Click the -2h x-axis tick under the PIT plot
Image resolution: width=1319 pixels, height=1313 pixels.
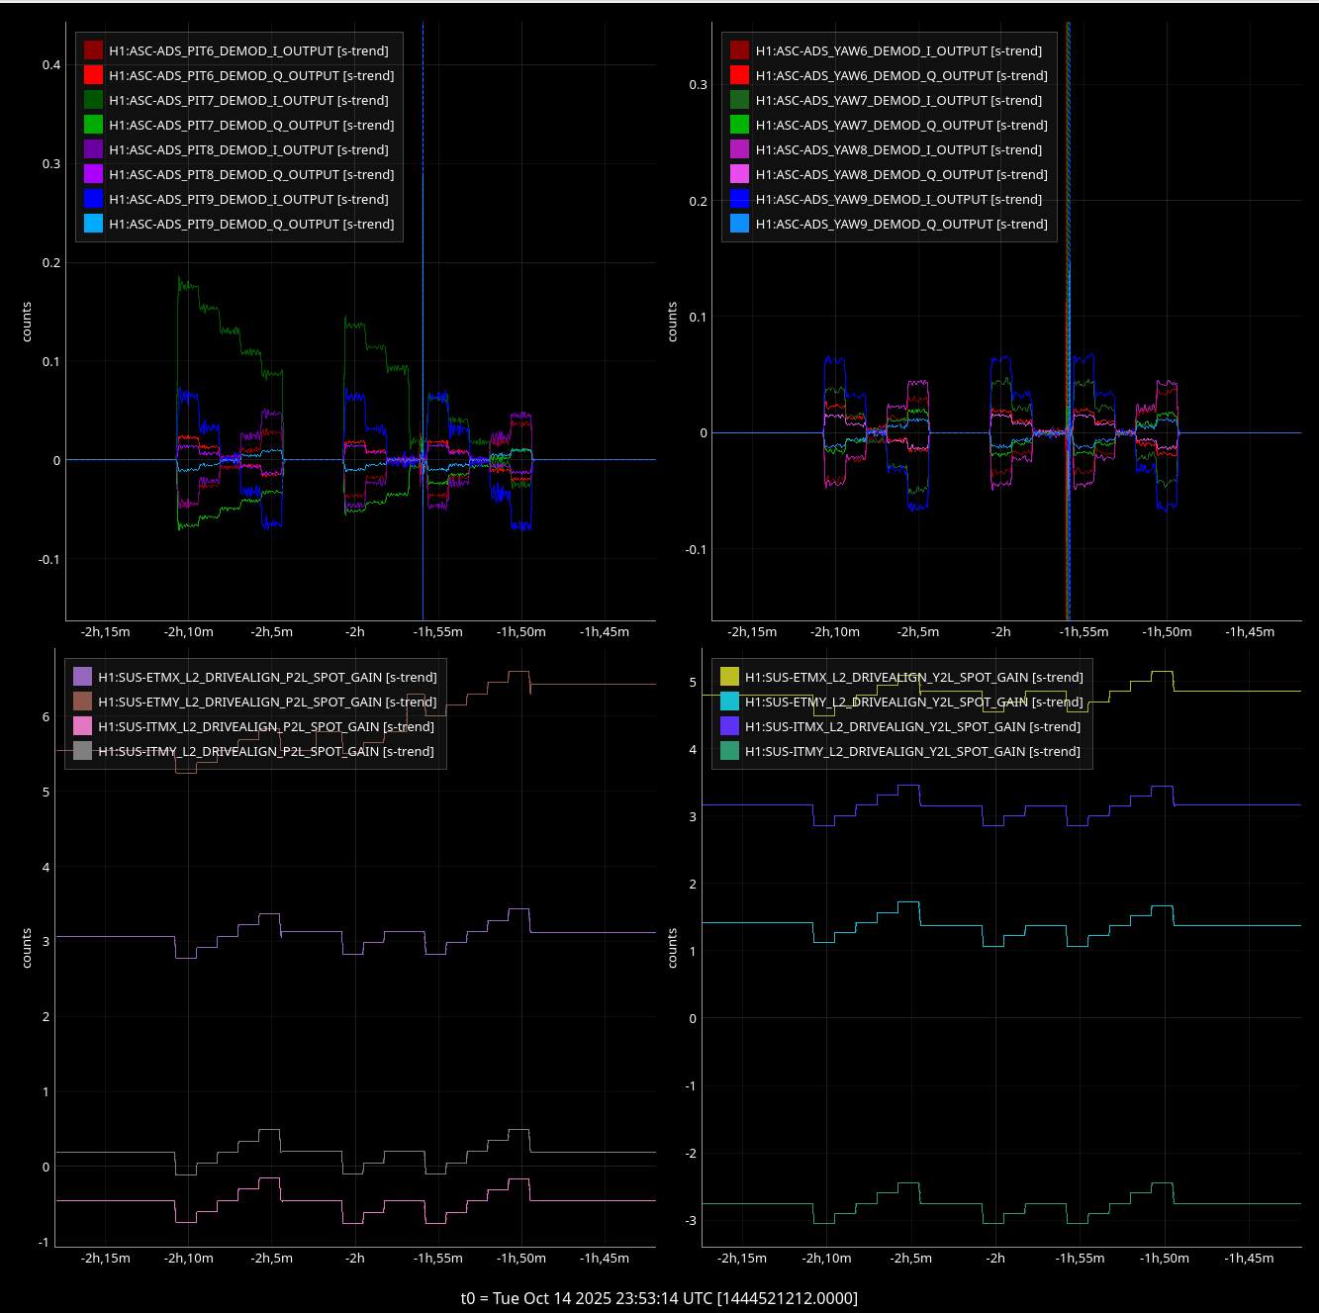click(x=354, y=632)
